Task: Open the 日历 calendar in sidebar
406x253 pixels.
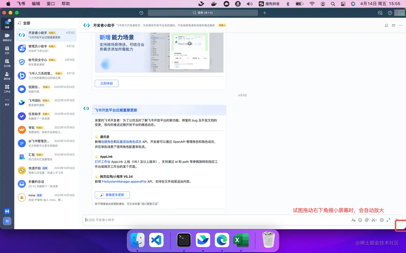Action: 7,50
